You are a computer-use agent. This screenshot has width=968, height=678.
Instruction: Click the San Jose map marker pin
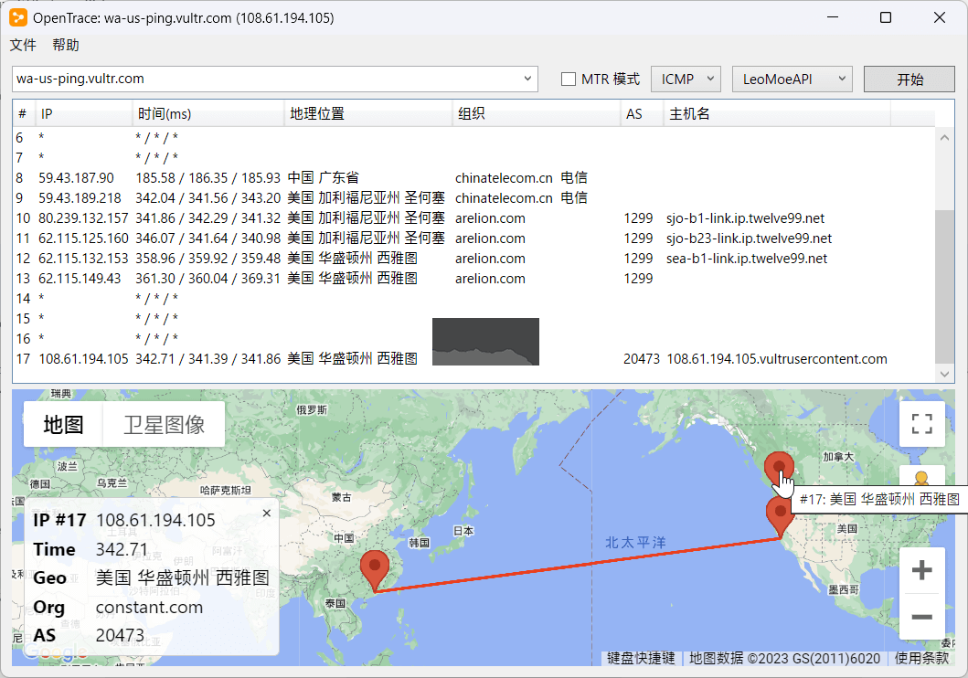tap(779, 514)
